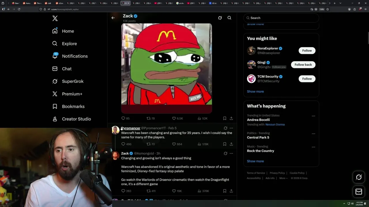Click the Zack avatar on the 3h post
The width and height of the screenshot is (369, 207).
pyautogui.click(x=116, y=156)
